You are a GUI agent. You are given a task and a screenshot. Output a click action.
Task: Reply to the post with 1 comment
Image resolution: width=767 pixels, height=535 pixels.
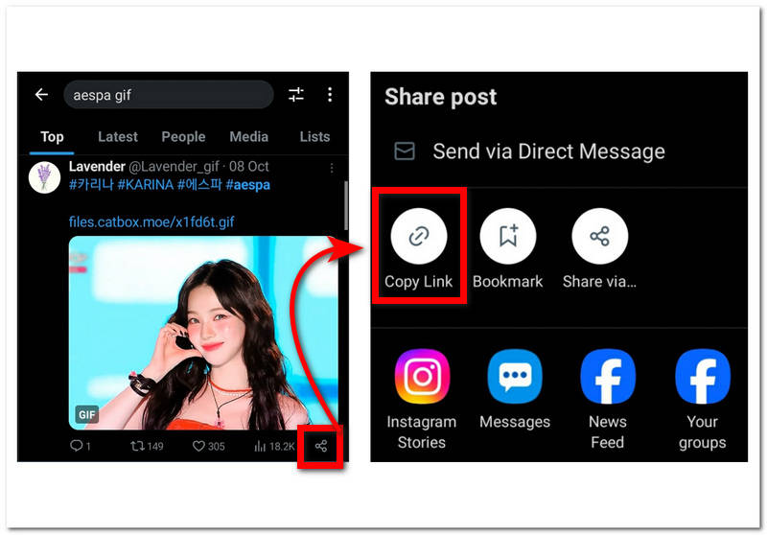(81, 446)
